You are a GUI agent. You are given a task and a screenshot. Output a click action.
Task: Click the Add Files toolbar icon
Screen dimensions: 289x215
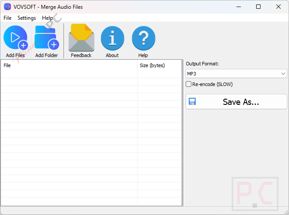tap(16, 38)
